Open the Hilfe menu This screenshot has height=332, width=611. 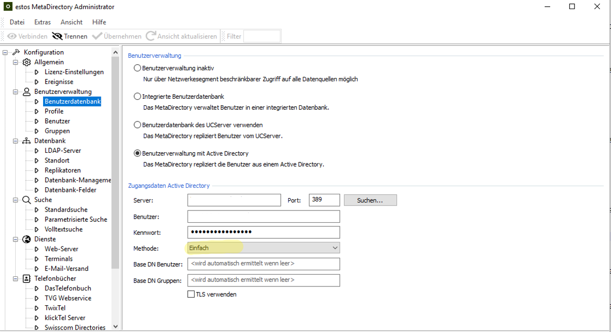click(99, 22)
